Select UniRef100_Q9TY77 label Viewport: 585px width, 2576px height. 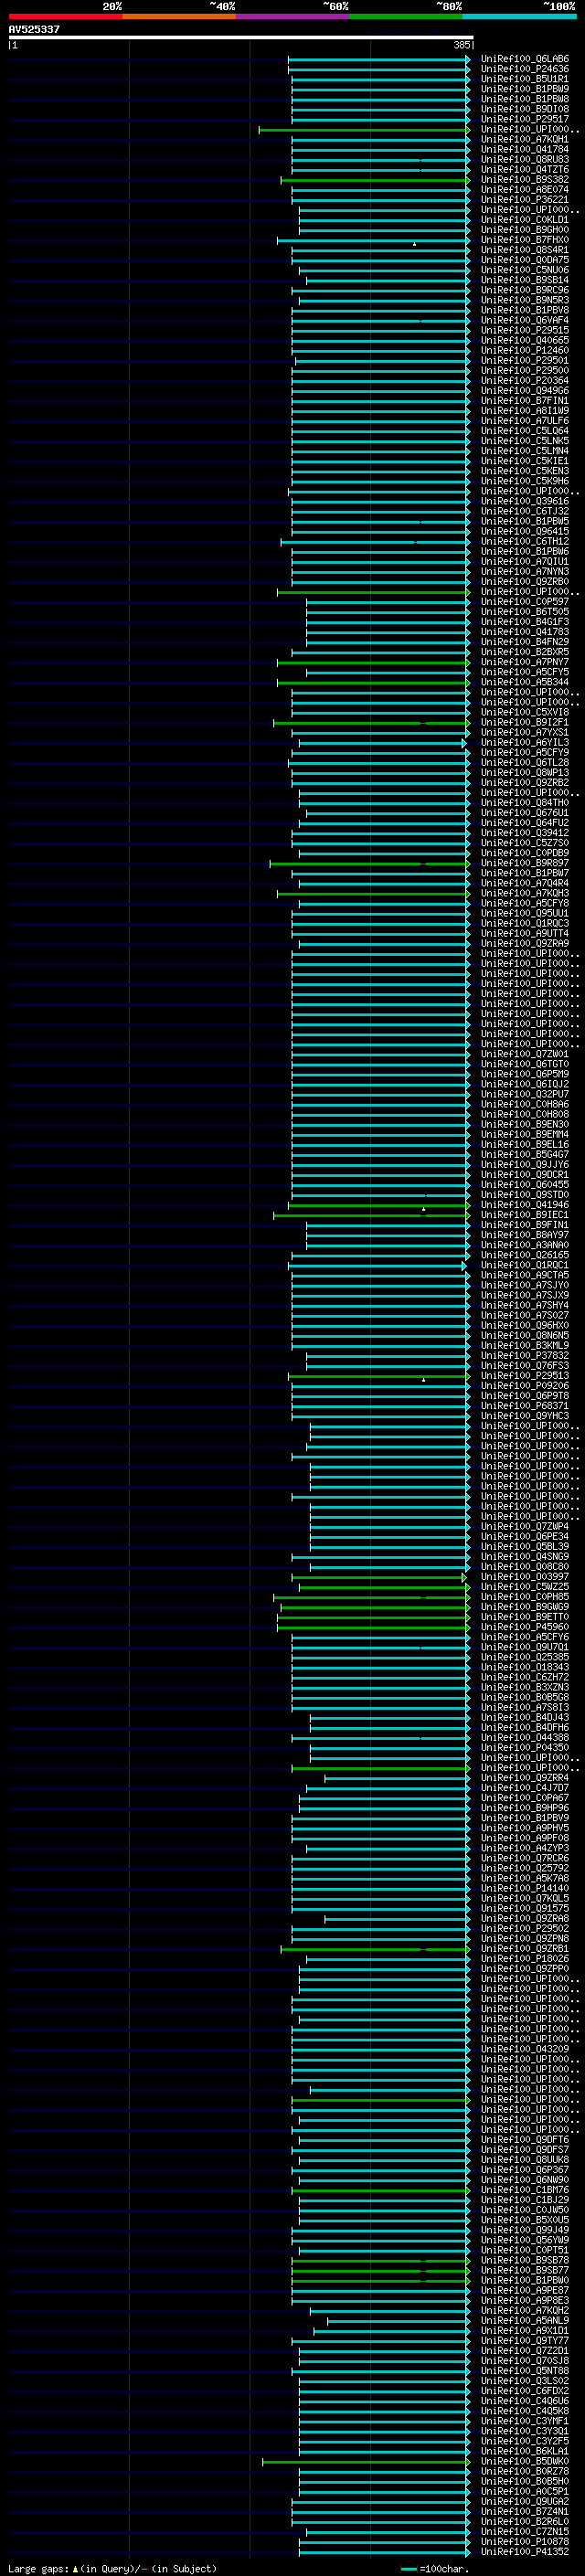point(525,2340)
